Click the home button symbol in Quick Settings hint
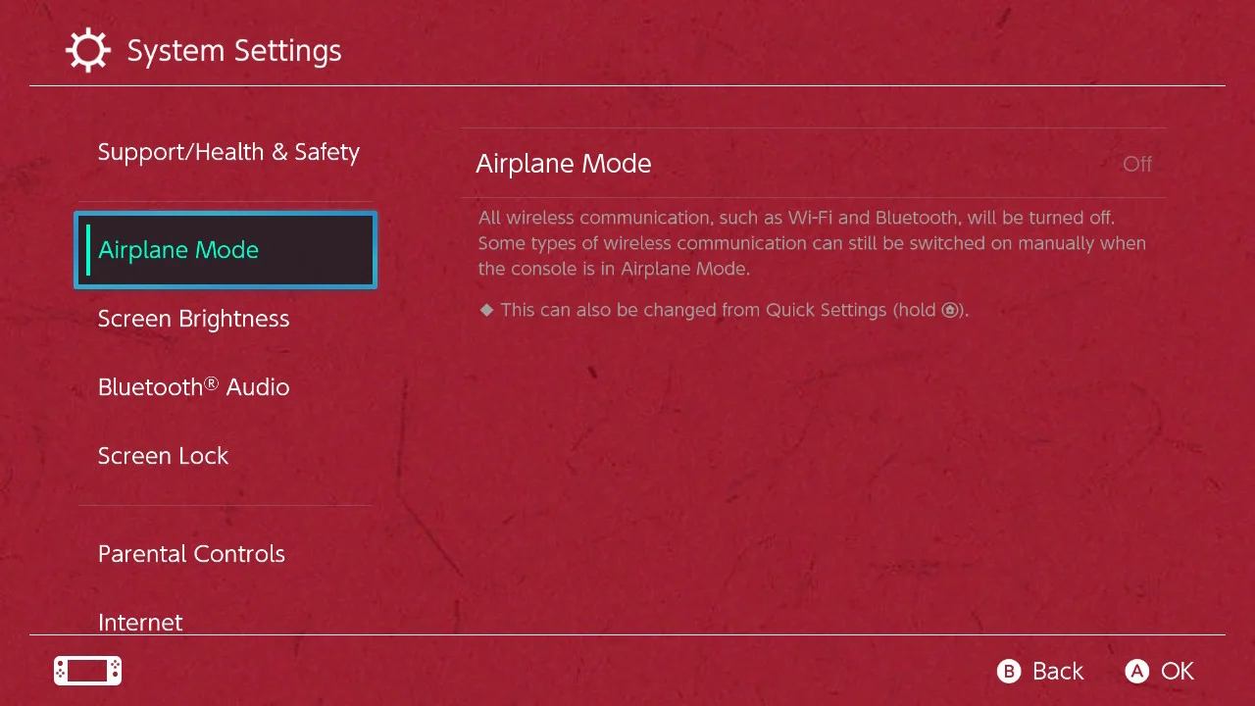Screen dimensions: 1255x706 pos(949,311)
